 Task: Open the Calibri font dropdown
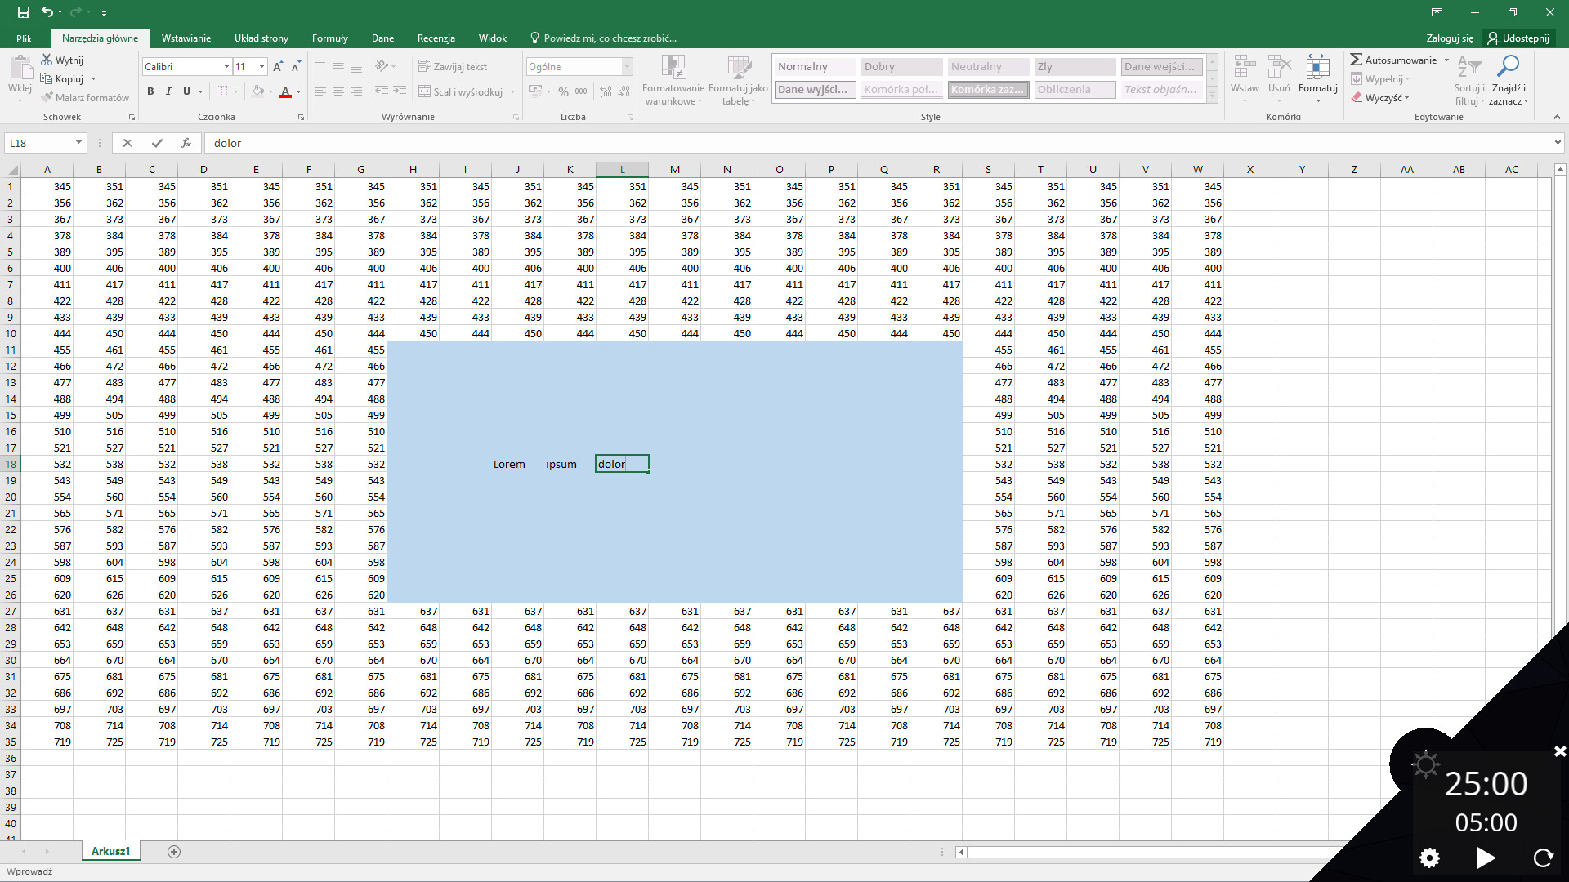point(226,66)
